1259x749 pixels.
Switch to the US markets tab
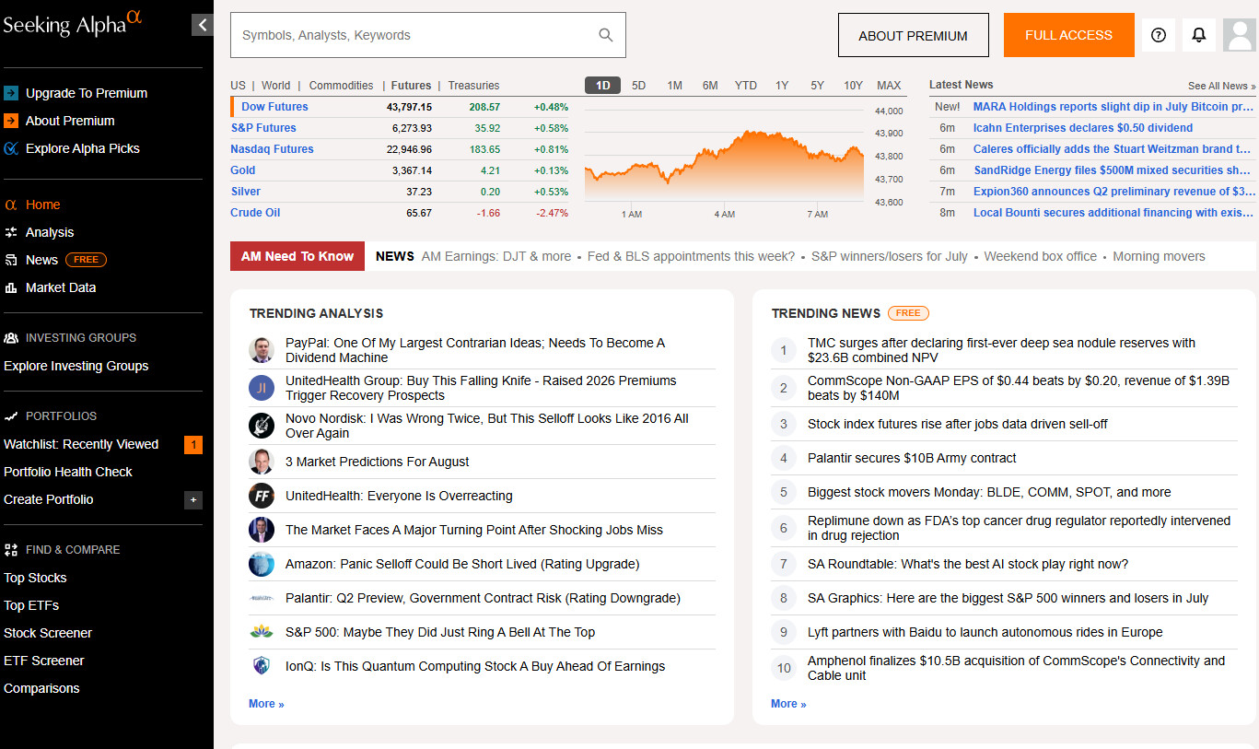(x=238, y=86)
